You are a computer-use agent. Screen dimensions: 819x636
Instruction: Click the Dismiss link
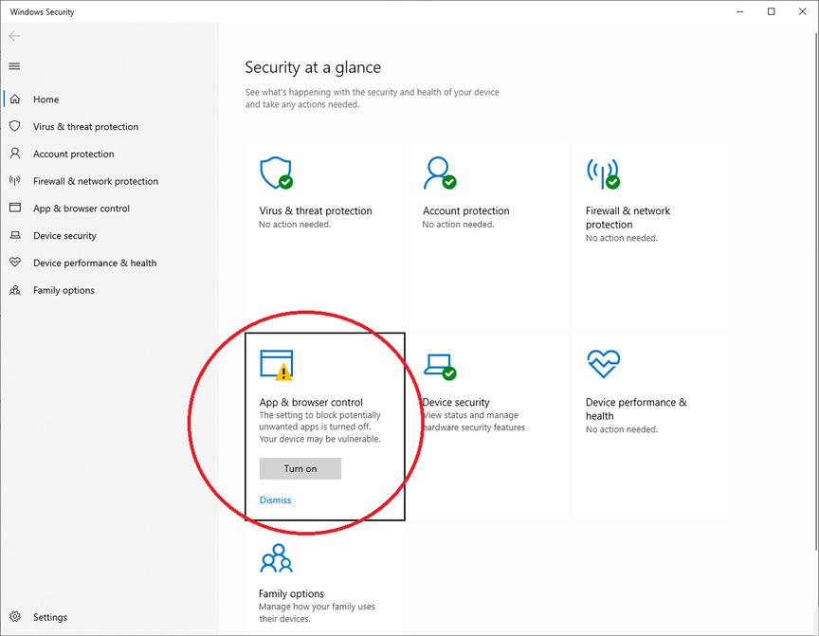point(275,500)
